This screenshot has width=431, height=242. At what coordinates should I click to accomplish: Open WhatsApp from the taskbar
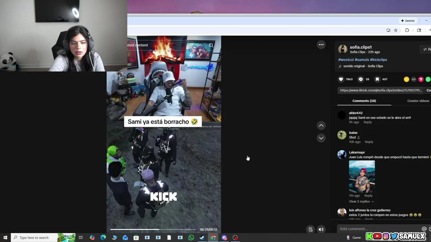tap(191, 238)
